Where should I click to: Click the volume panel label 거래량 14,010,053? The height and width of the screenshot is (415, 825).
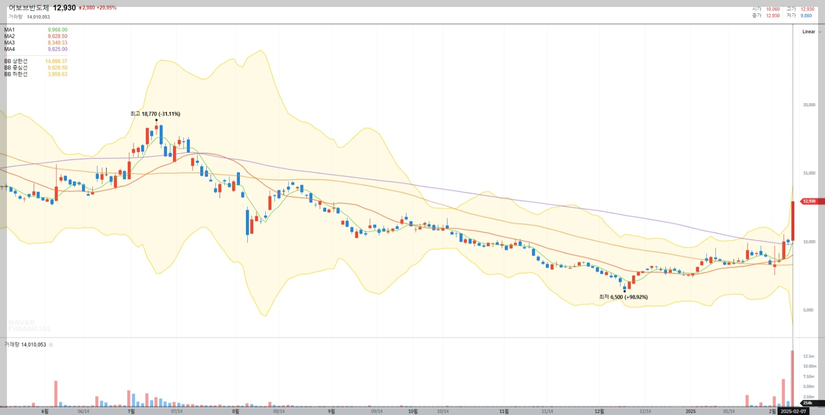25,345
